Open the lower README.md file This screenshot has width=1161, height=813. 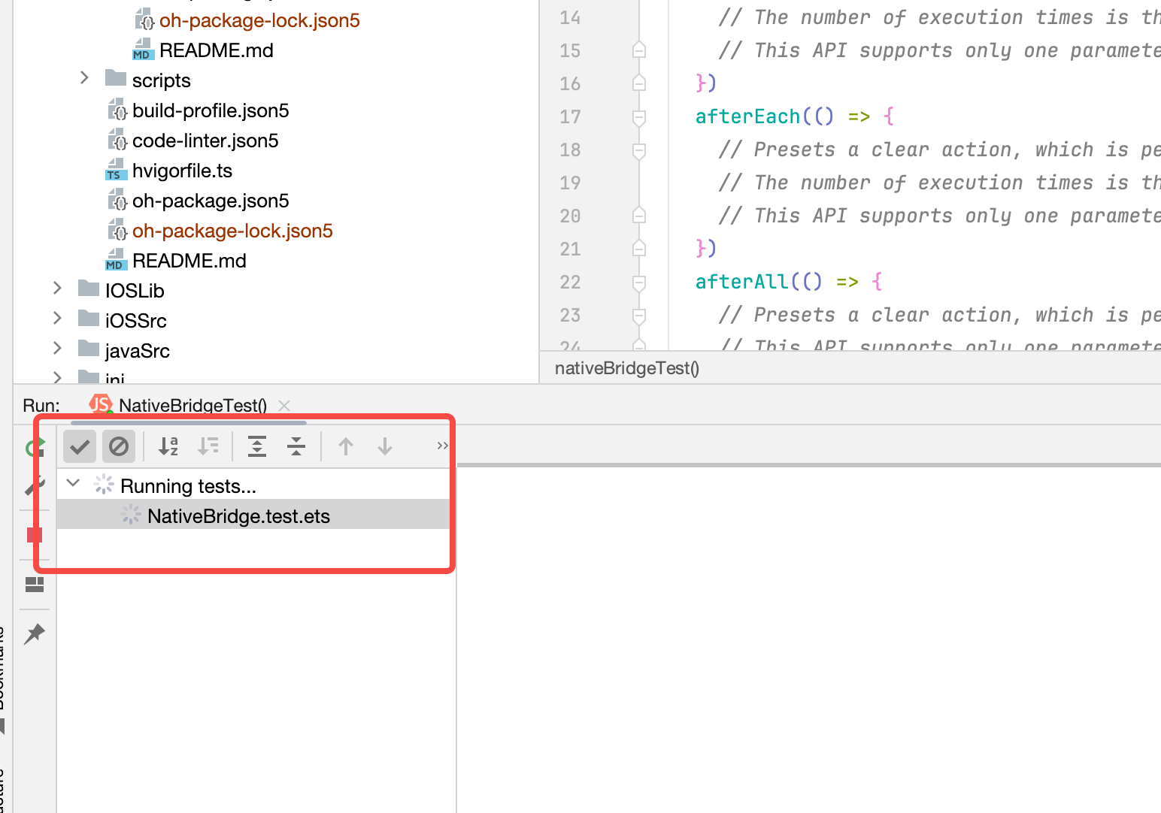point(189,261)
